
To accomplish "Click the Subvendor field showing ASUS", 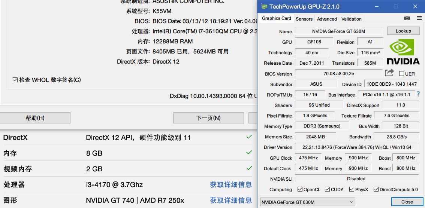I will tap(316, 84).
